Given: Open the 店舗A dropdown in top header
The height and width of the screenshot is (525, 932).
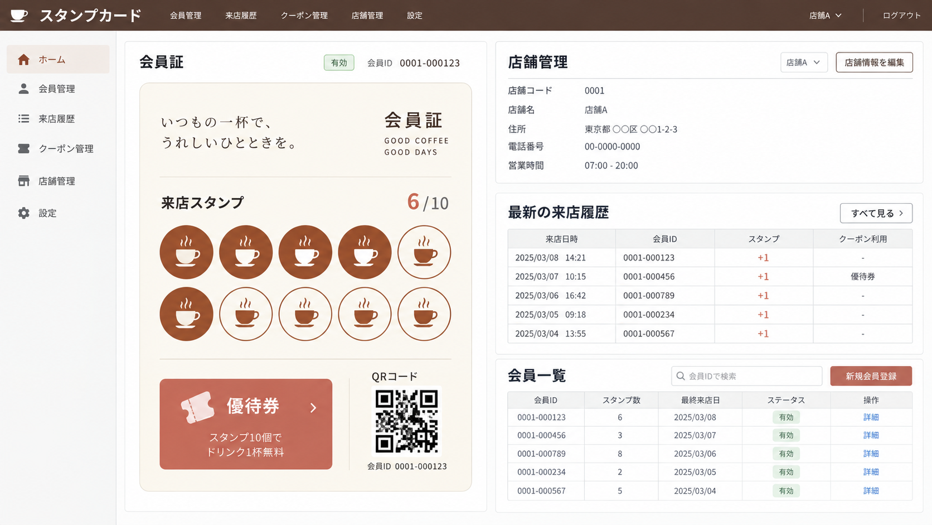Looking at the screenshot, I should pos(825,16).
